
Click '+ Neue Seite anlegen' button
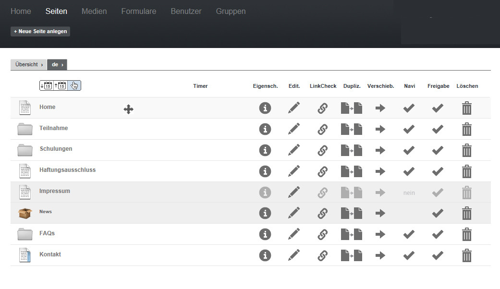[x=40, y=31]
